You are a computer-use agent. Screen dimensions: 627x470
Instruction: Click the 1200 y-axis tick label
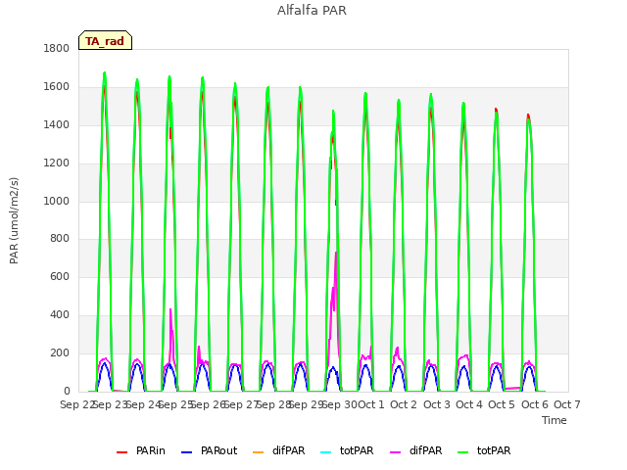57,164
